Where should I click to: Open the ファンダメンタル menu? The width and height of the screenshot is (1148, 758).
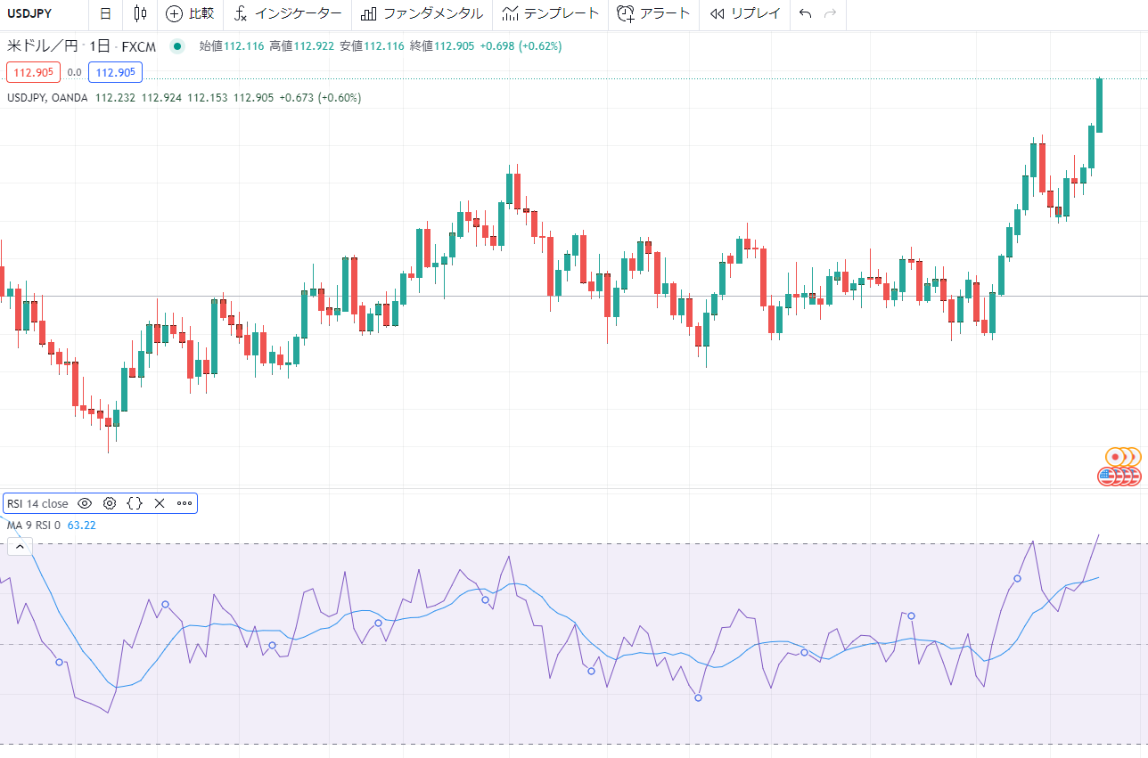422,13
